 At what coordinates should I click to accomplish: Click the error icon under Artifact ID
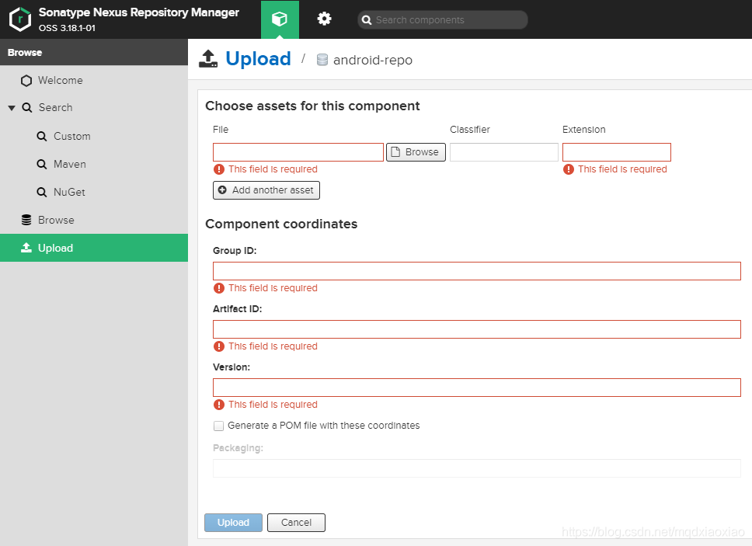219,346
